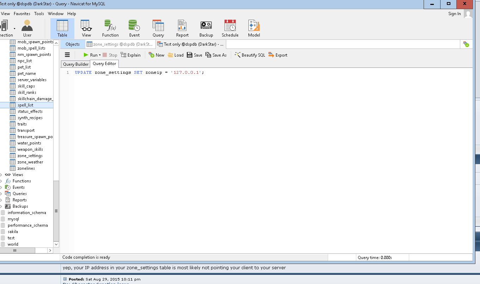480x284 pixels.
Task: Click the hamburger menu in query toolbar
Action: tap(67, 55)
